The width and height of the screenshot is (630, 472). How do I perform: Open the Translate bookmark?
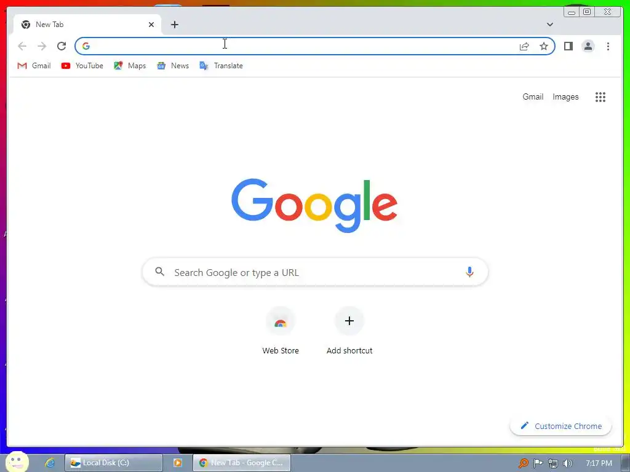(x=221, y=65)
